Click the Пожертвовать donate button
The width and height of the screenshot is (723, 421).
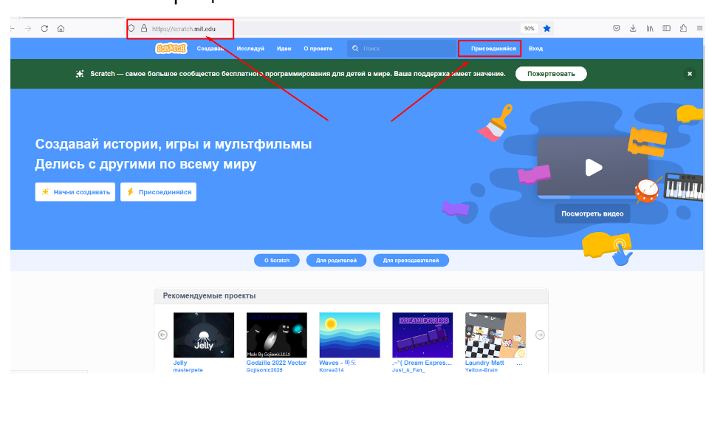[x=551, y=74]
